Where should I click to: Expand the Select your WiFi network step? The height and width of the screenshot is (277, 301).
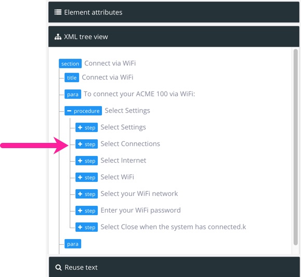coord(80,194)
